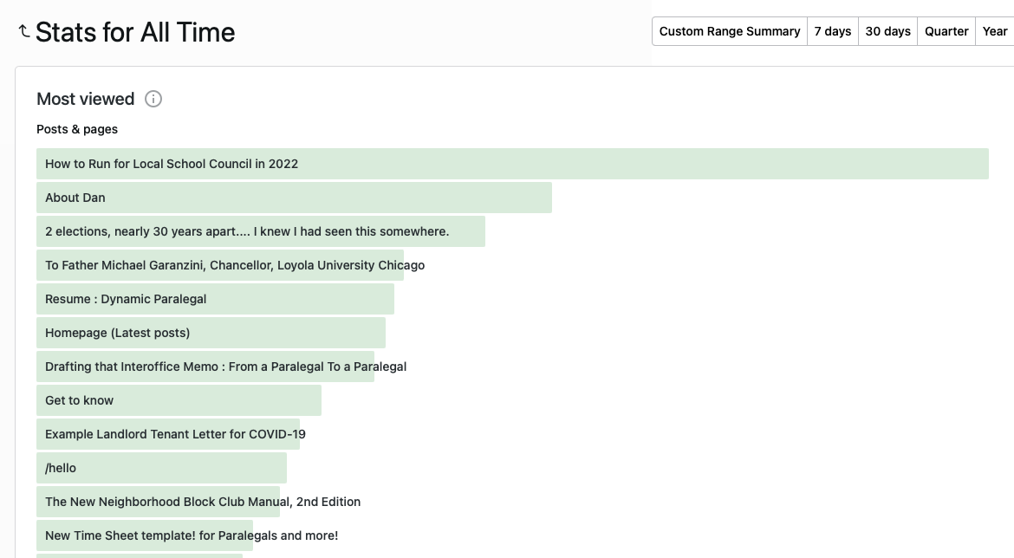Switch to the 7 days range
The width and height of the screenshot is (1014, 558).
pyautogui.click(x=832, y=31)
